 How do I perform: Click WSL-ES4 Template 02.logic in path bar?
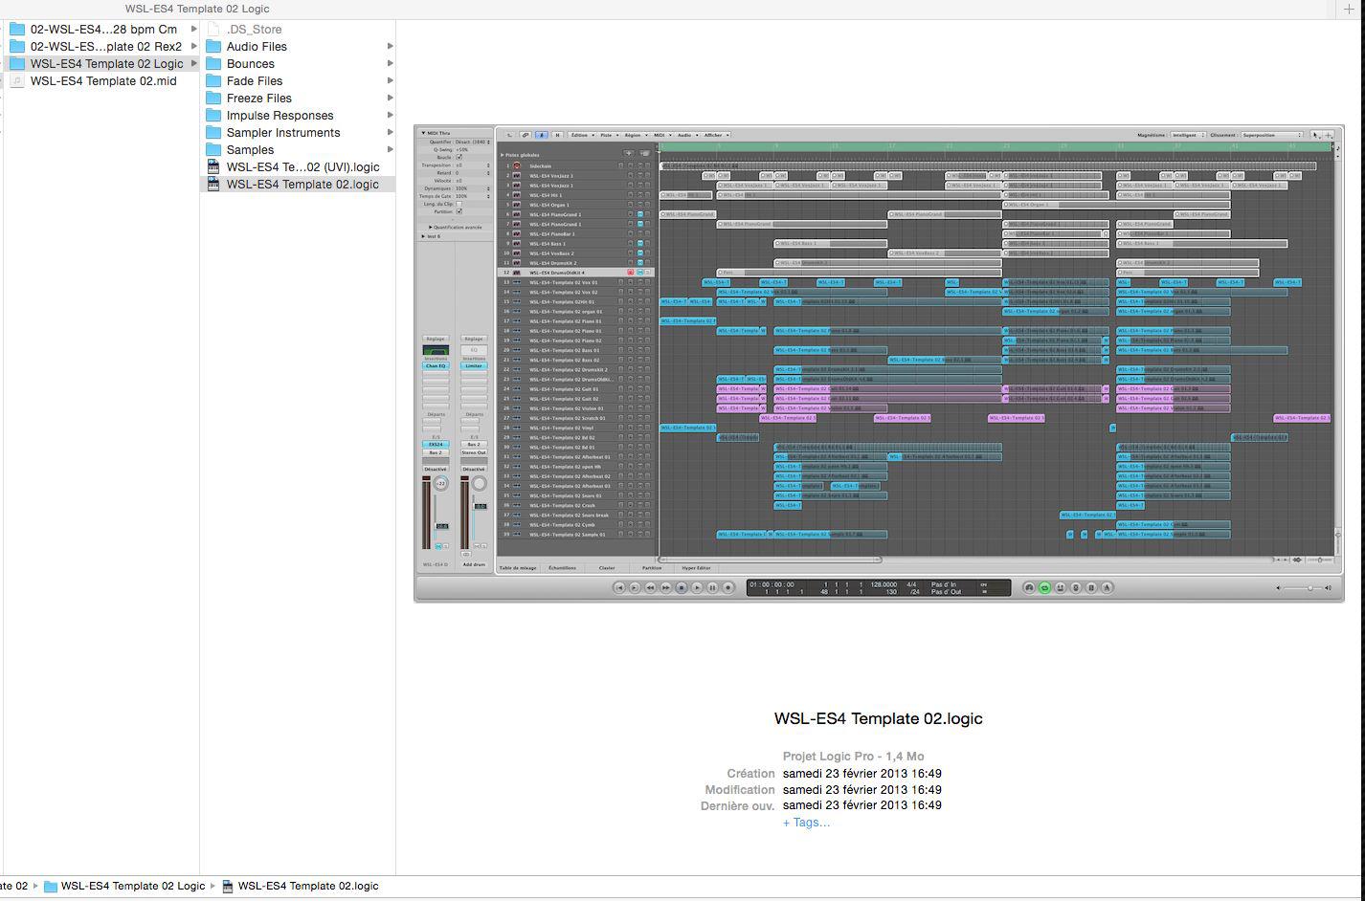point(300,886)
